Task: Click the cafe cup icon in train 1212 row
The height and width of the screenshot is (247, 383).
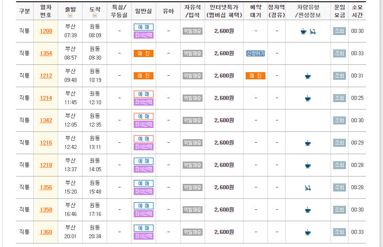Action: [x=308, y=76]
